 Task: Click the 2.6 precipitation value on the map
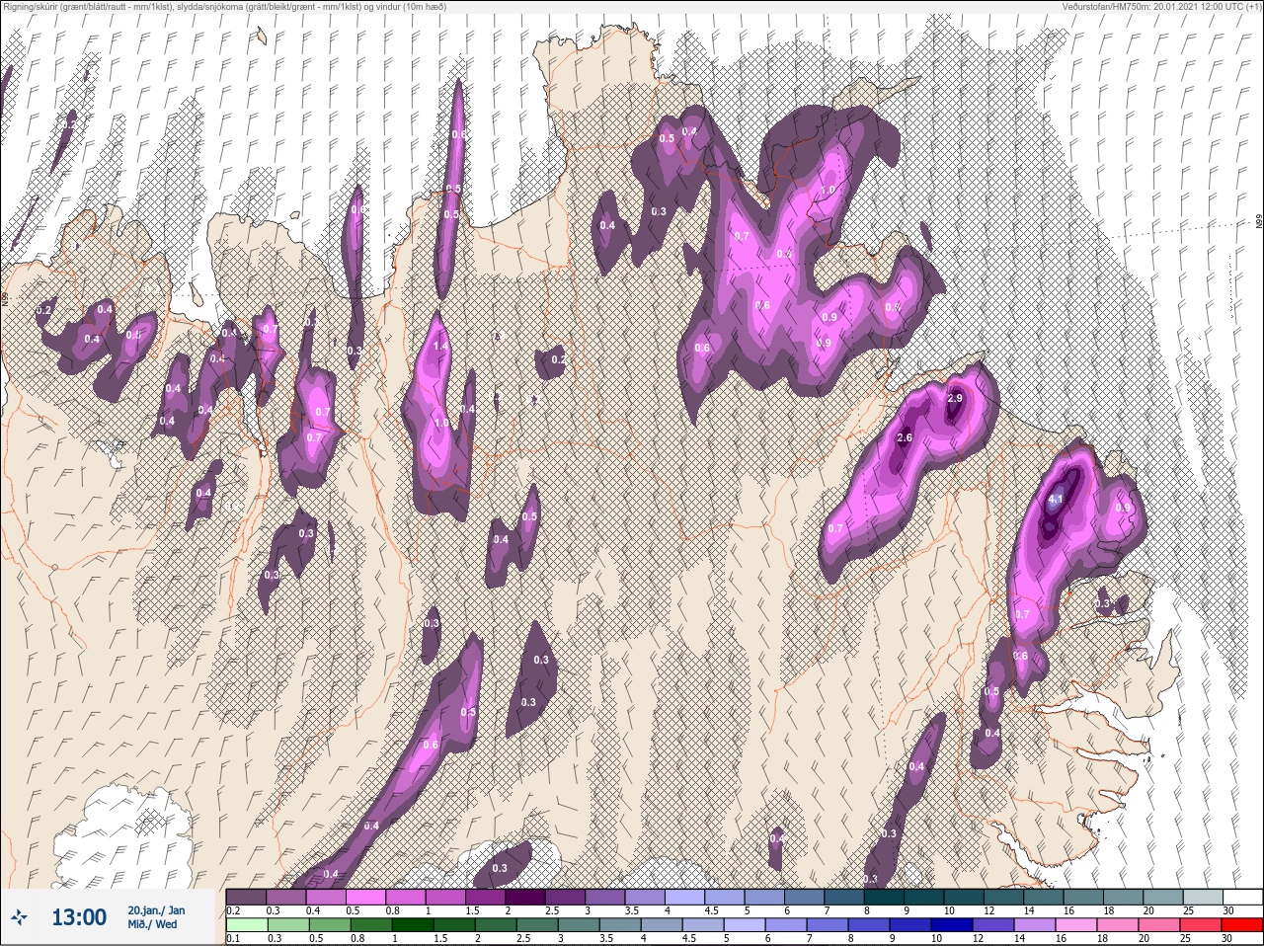905,437
